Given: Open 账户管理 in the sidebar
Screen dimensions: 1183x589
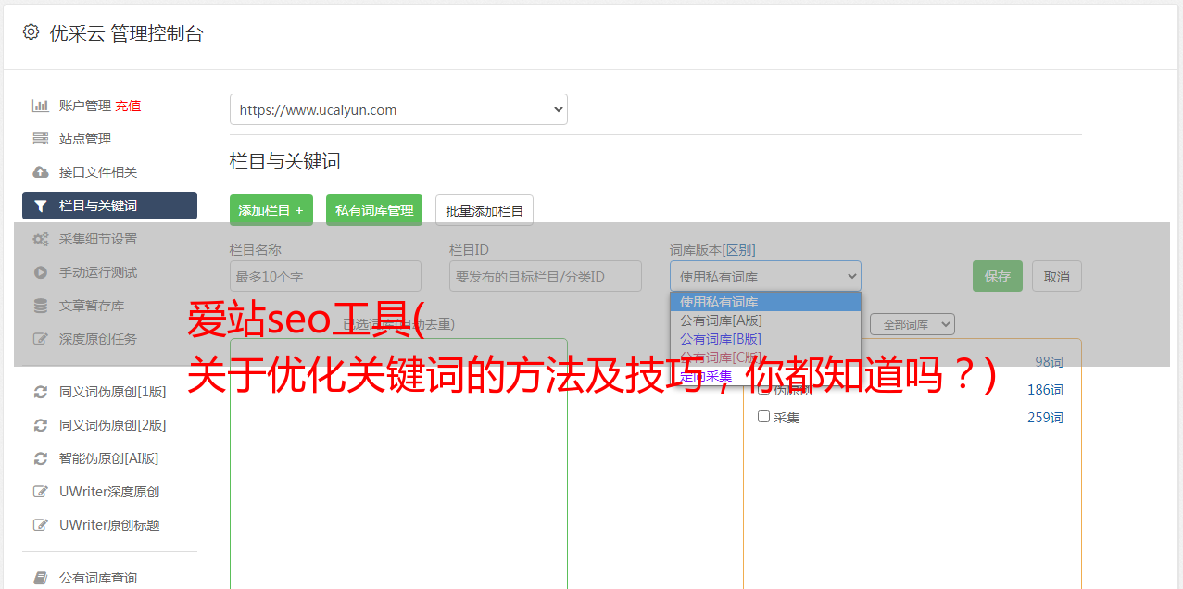Looking at the screenshot, I should (85, 106).
